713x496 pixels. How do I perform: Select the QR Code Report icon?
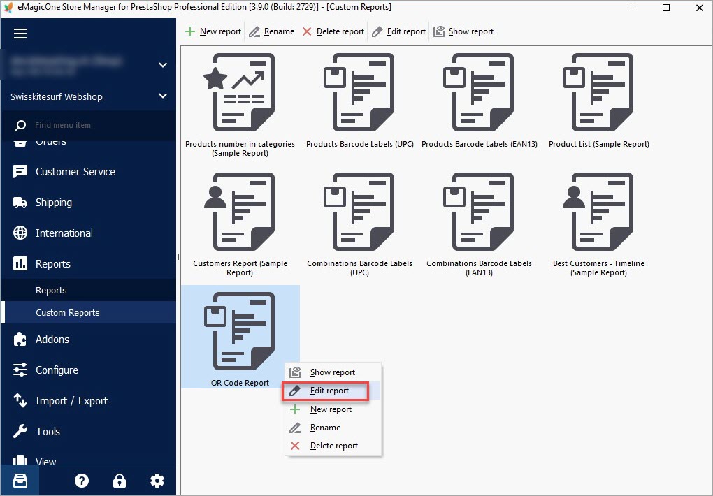coord(240,331)
